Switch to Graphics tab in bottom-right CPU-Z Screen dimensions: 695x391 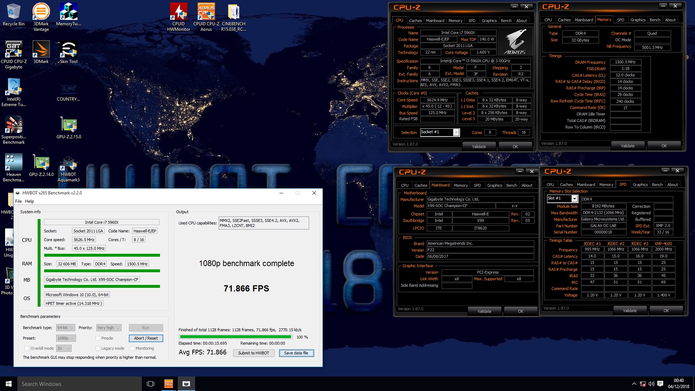640,185
